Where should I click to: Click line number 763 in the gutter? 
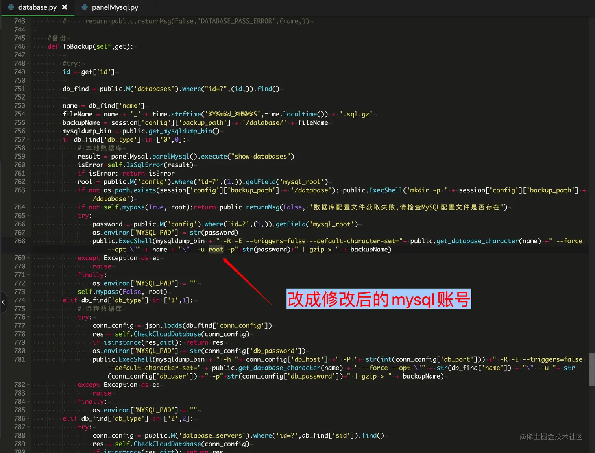19,190
